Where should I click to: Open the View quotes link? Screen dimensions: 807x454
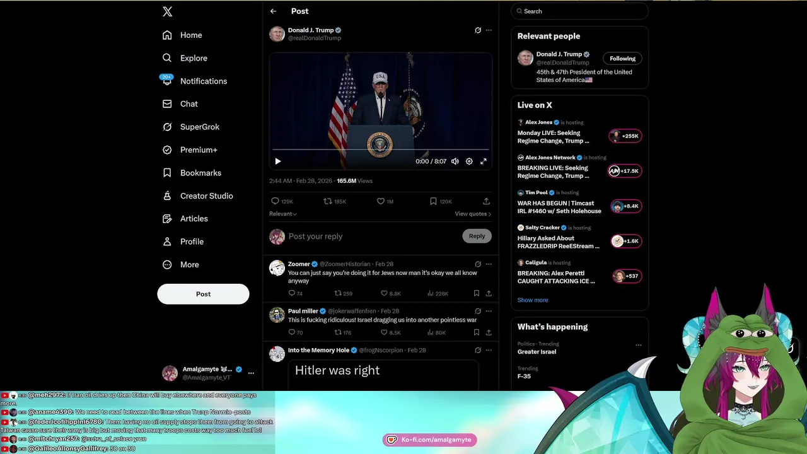click(473, 214)
